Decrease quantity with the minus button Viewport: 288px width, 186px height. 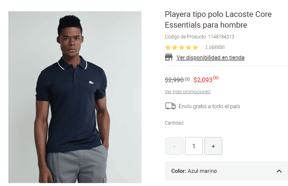[x=174, y=146]
